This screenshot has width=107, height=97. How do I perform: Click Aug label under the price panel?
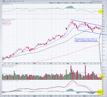(x=17, y=64)
